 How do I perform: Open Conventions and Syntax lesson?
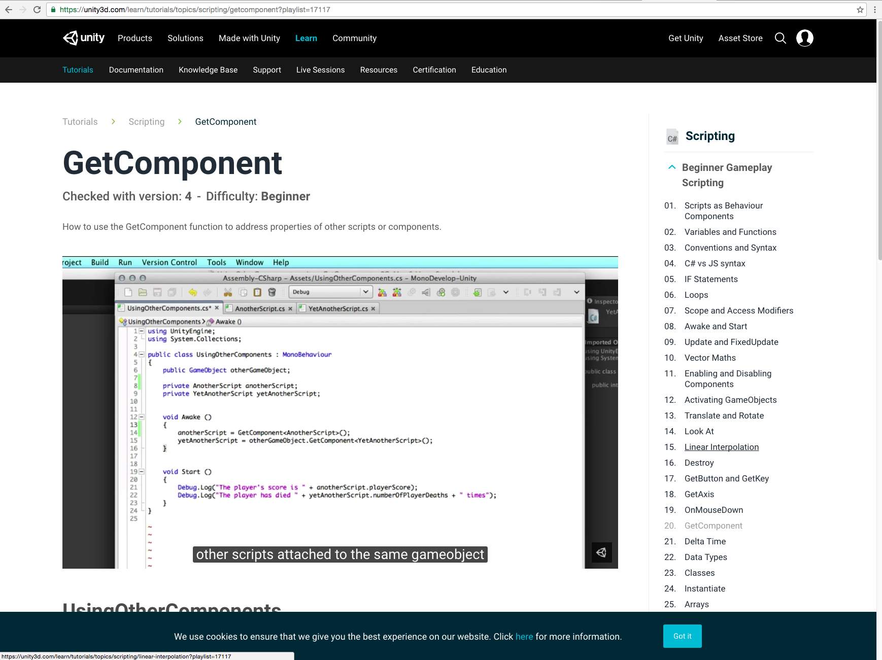pos(730,248)
